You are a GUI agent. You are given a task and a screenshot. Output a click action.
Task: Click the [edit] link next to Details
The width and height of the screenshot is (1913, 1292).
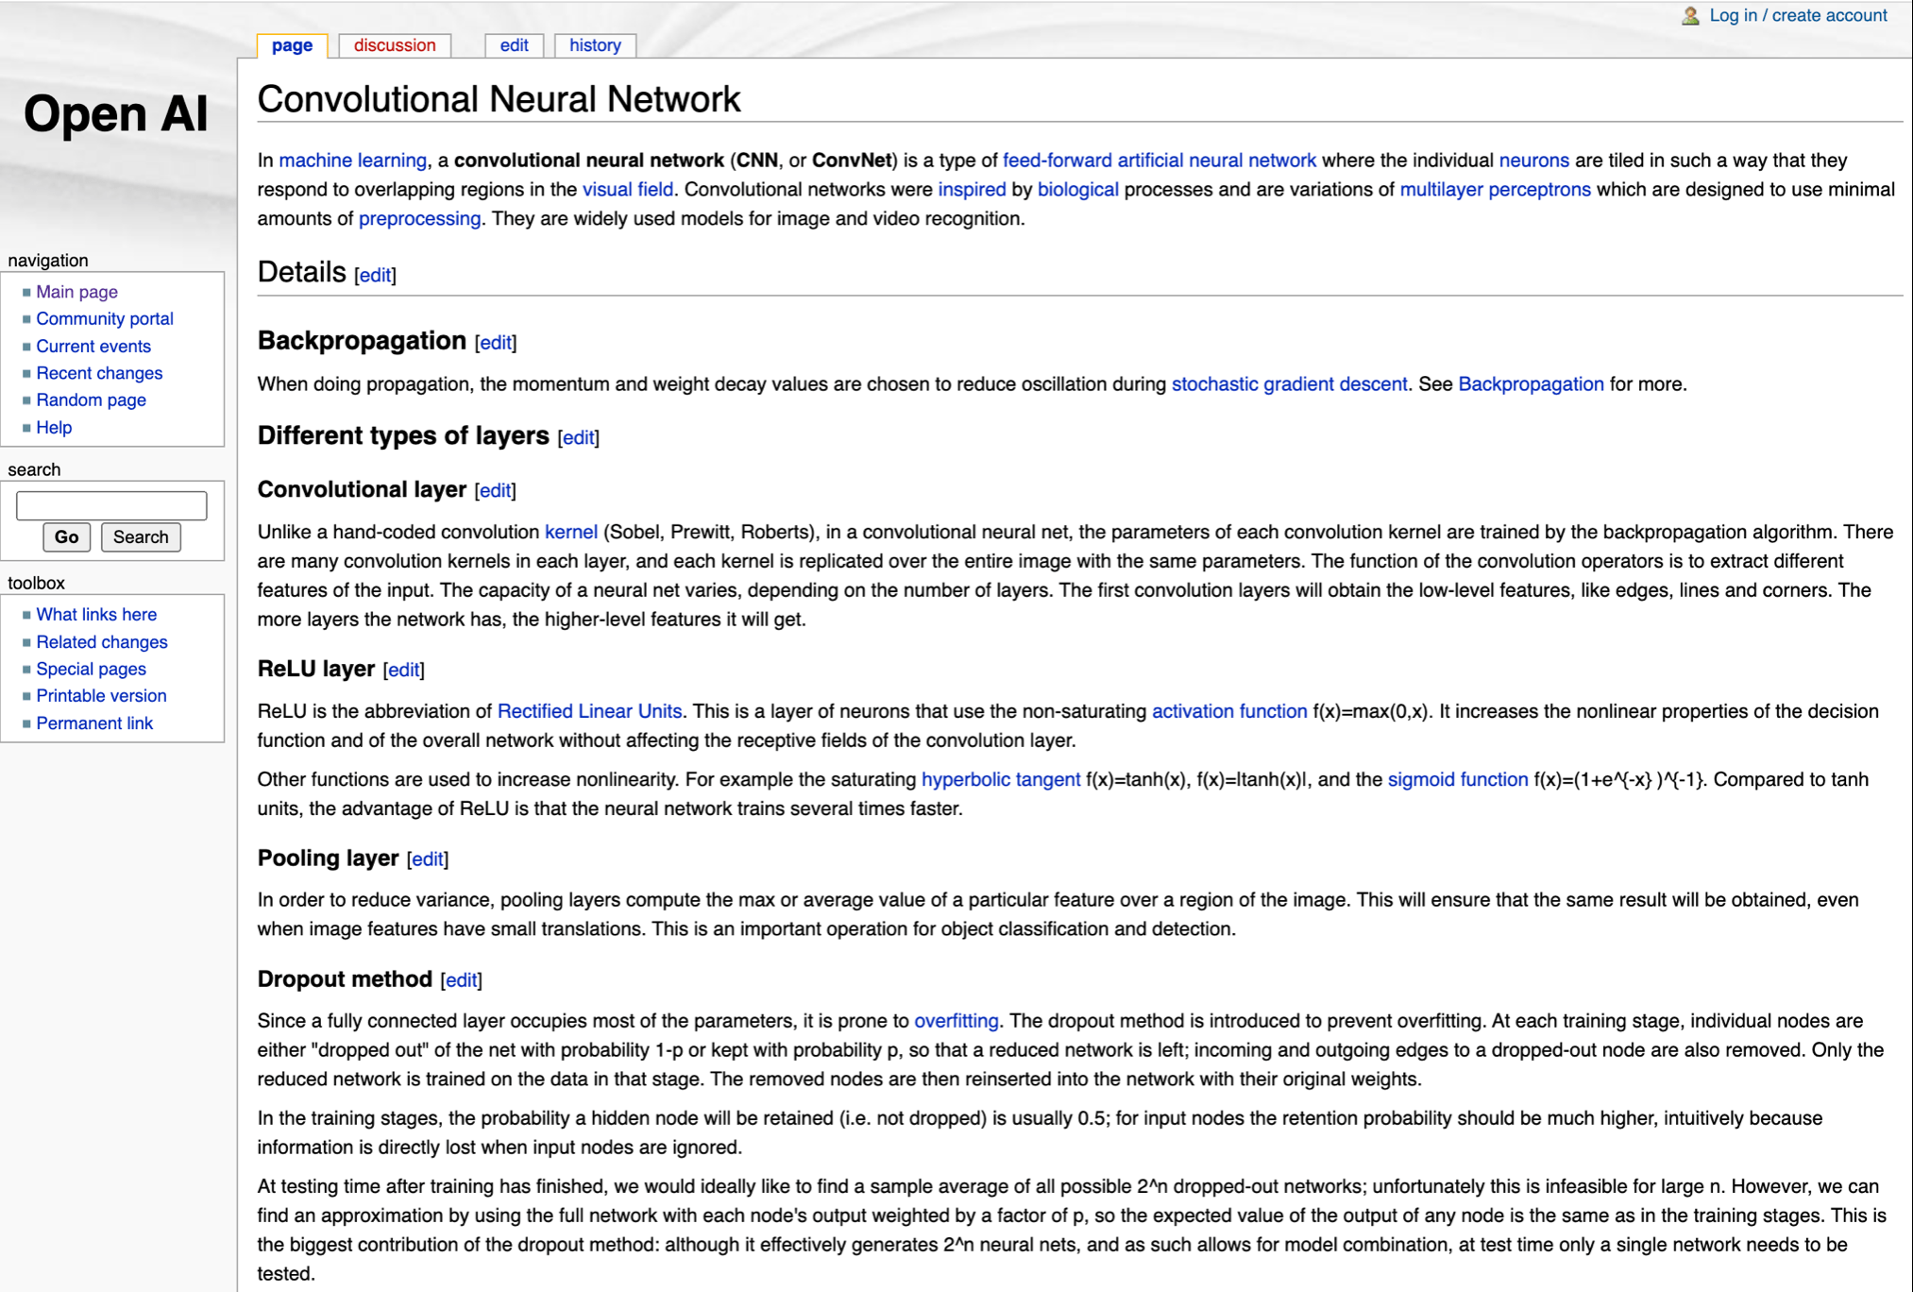(373, 277)
